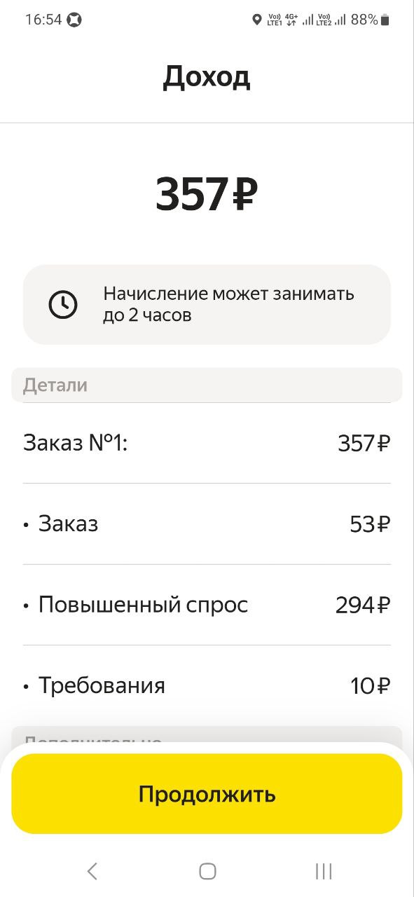The image size is (414, 897).
Task: Open recent apps with three-bars icon
Action: (x=323, y=871)
